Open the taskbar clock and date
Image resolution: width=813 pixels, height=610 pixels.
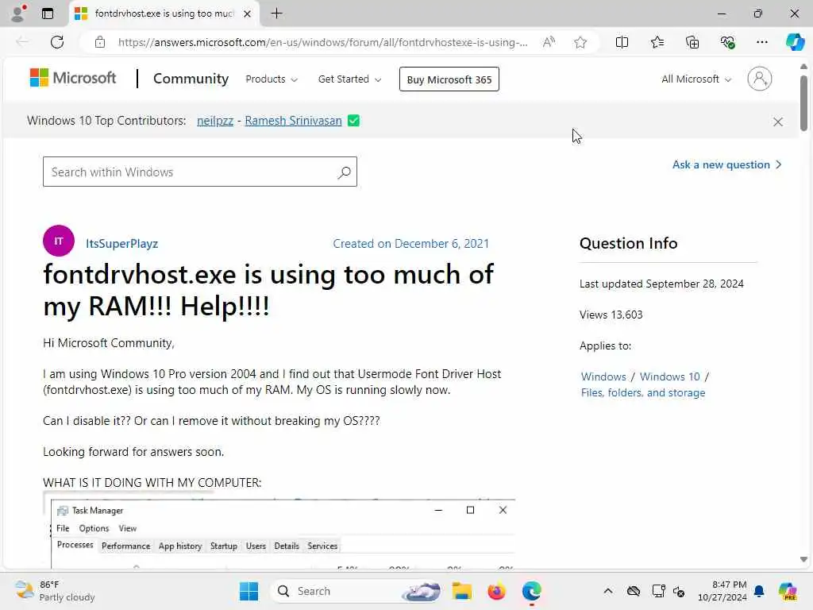pyautogui.click(x=722, y=591)
